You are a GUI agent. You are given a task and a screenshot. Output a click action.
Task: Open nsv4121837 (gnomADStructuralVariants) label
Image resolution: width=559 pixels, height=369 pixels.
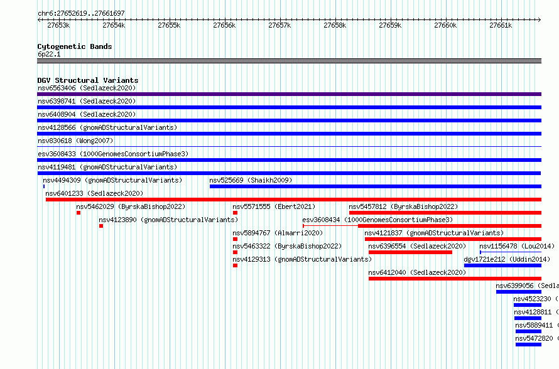tap(434, 233)
